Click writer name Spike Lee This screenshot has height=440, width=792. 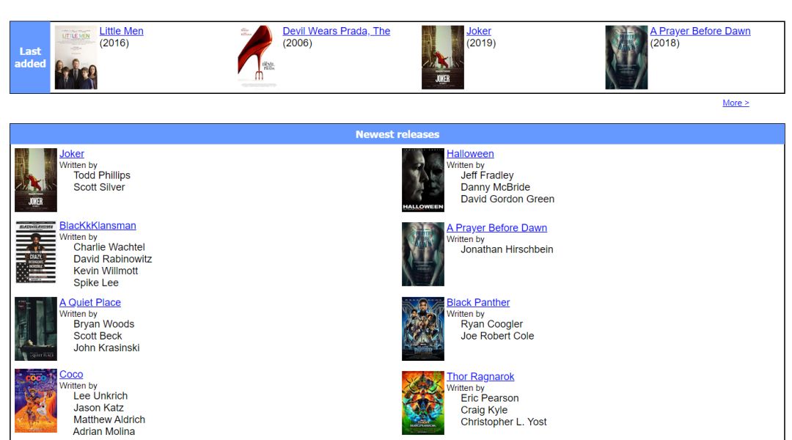tap(96, 283)
